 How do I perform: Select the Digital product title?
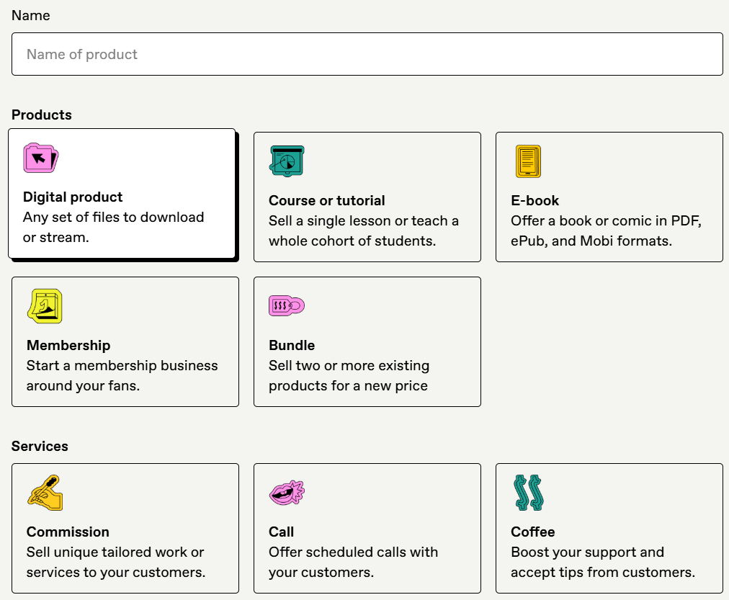[x=73, y=197]
